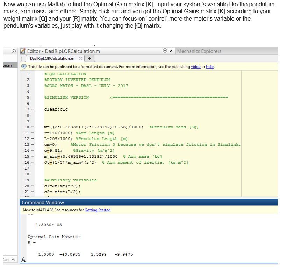Click the '%Pendulum Mass [Kg]' comment
This screenshot has width=286, height=277.
[174, 127]
